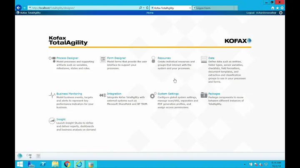Open the Windows Start button
This screenshot has width=300, height=168.
20,164
